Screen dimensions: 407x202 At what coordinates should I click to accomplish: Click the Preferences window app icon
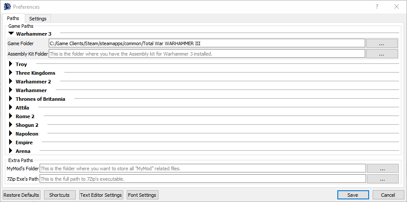coord(7,7)
